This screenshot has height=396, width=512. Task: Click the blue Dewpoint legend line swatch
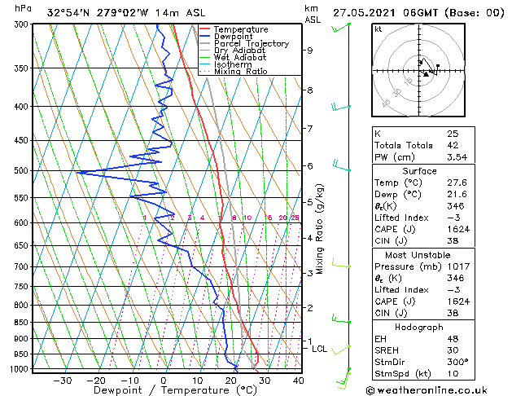[204, 36]
